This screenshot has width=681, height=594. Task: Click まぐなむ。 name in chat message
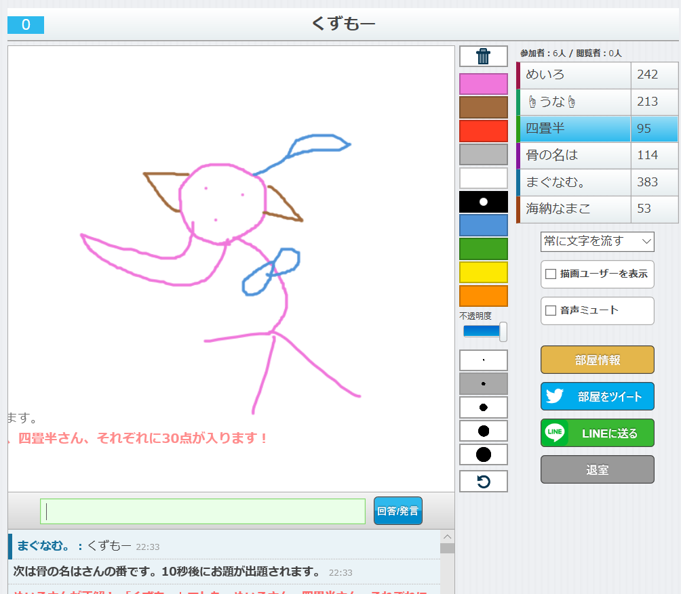[43, 546]
